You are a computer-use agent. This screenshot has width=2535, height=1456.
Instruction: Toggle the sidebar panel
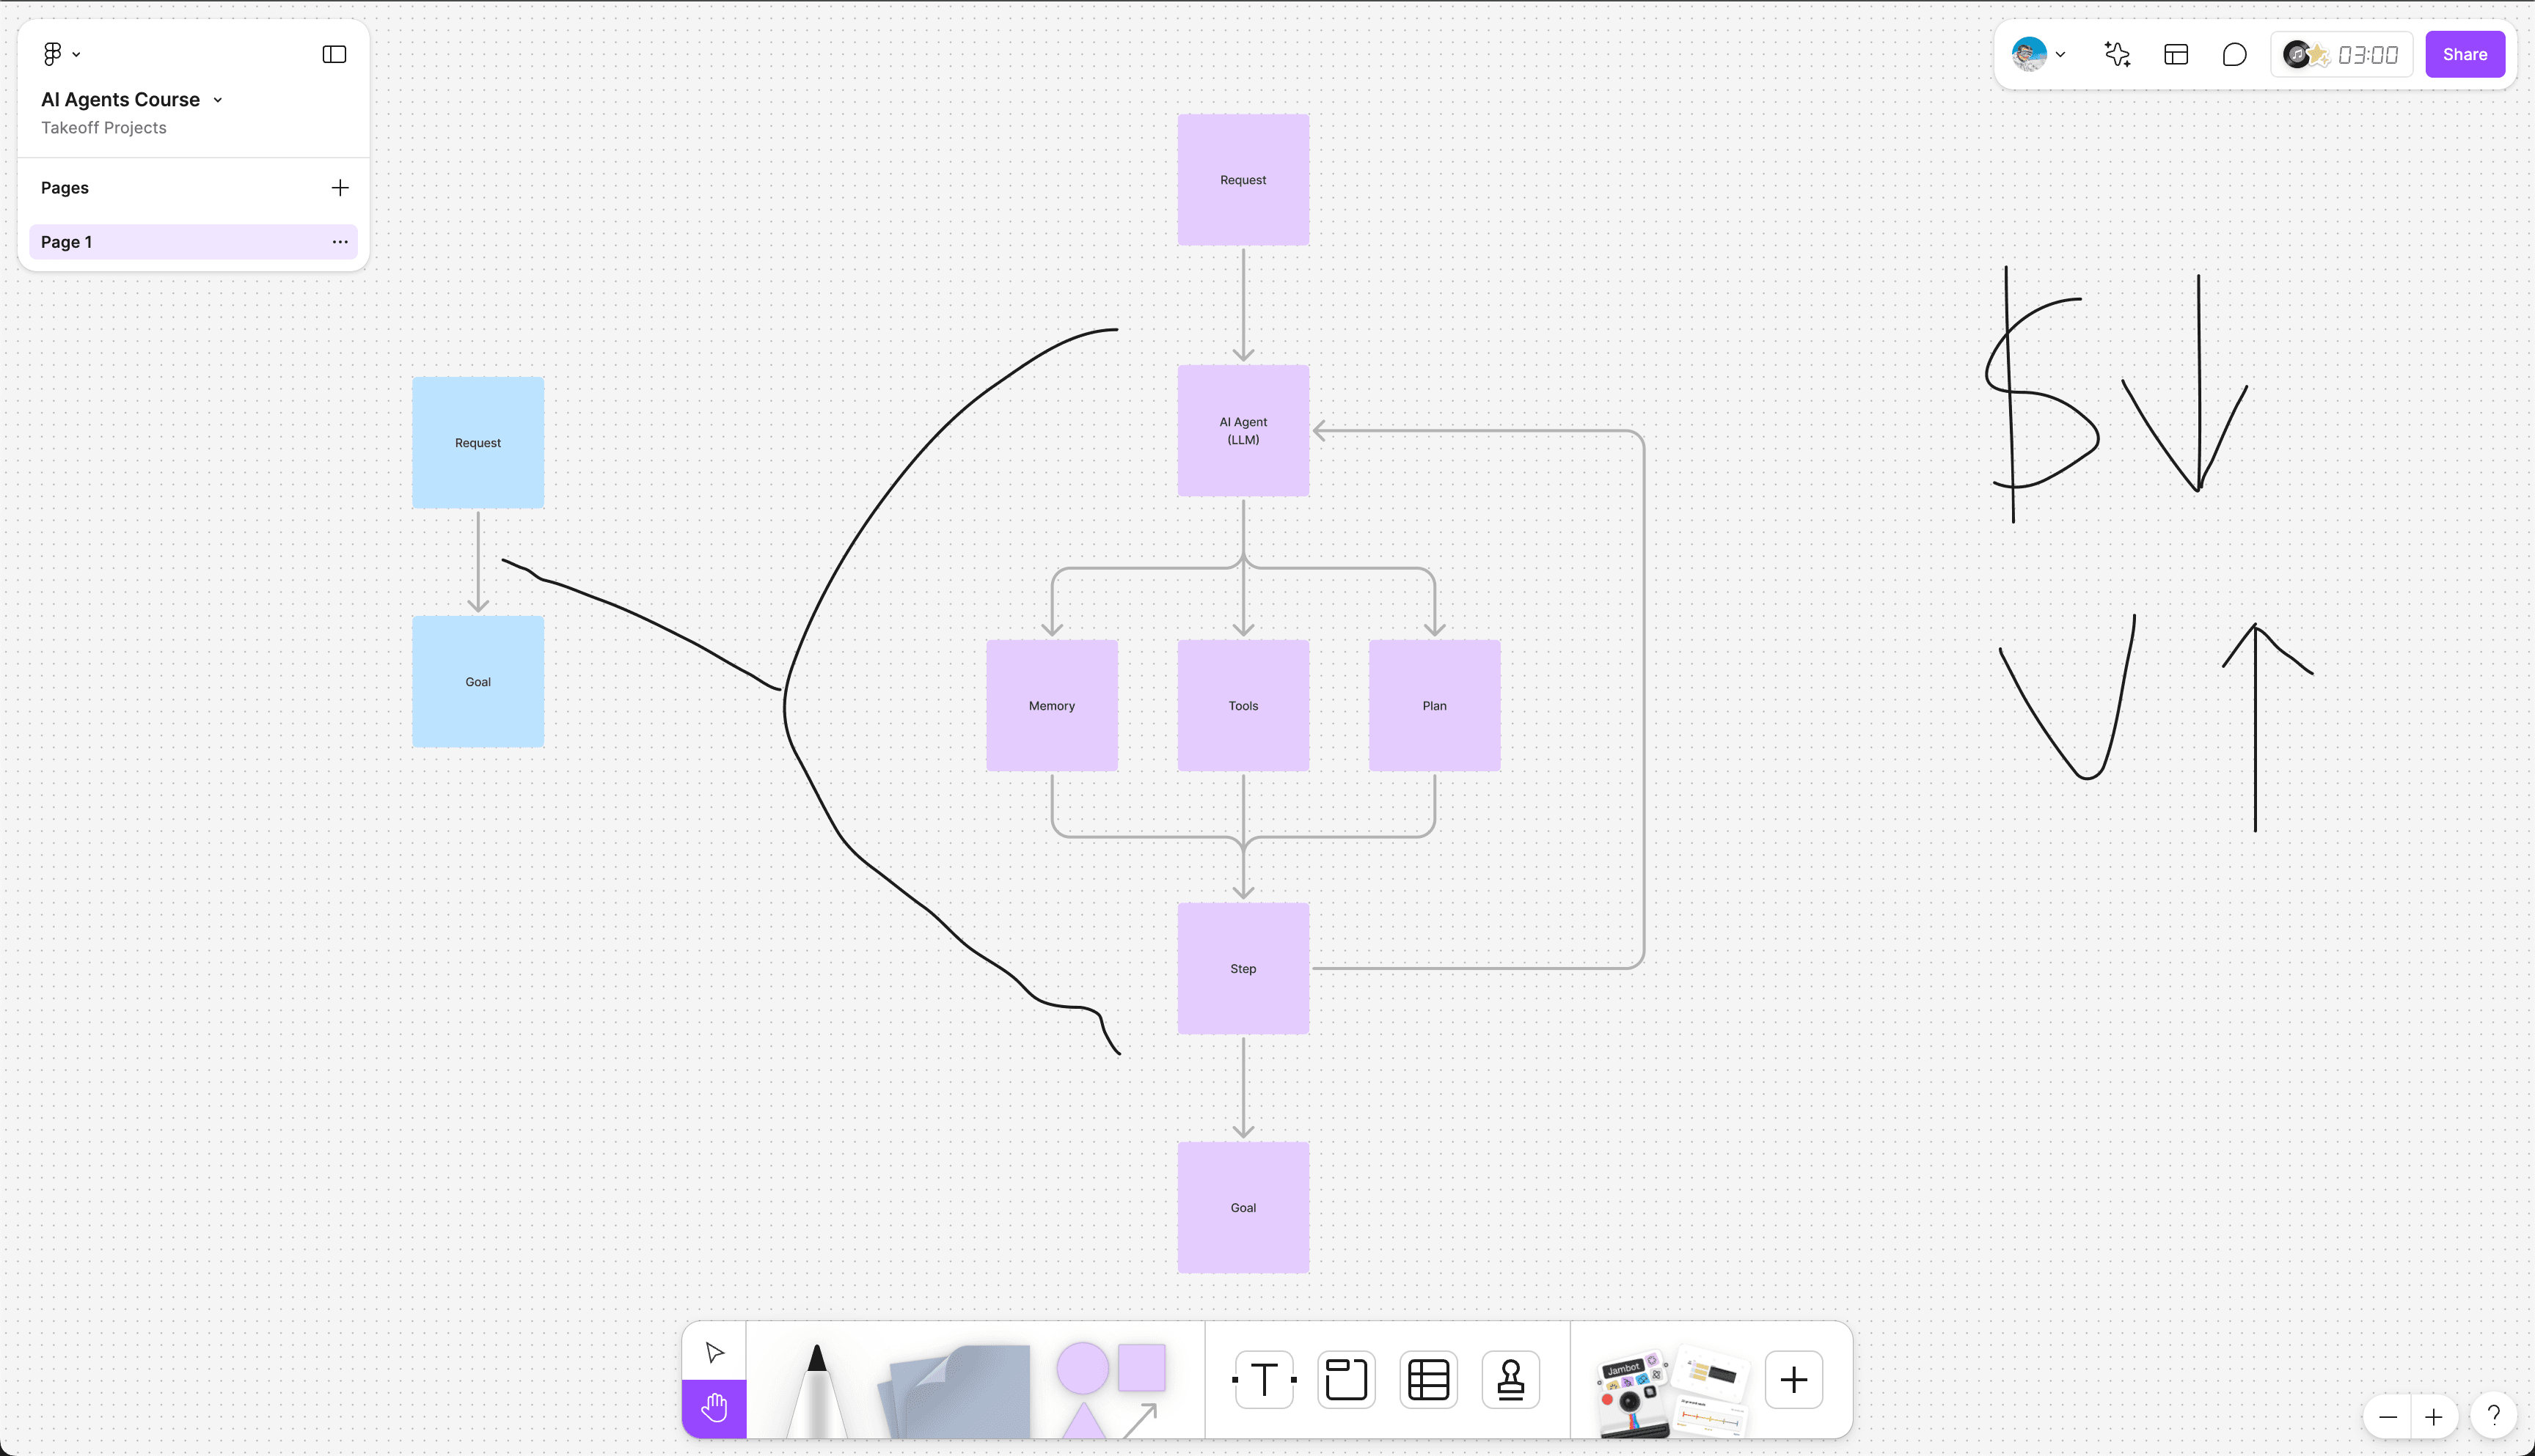click(x=334, y=54)
